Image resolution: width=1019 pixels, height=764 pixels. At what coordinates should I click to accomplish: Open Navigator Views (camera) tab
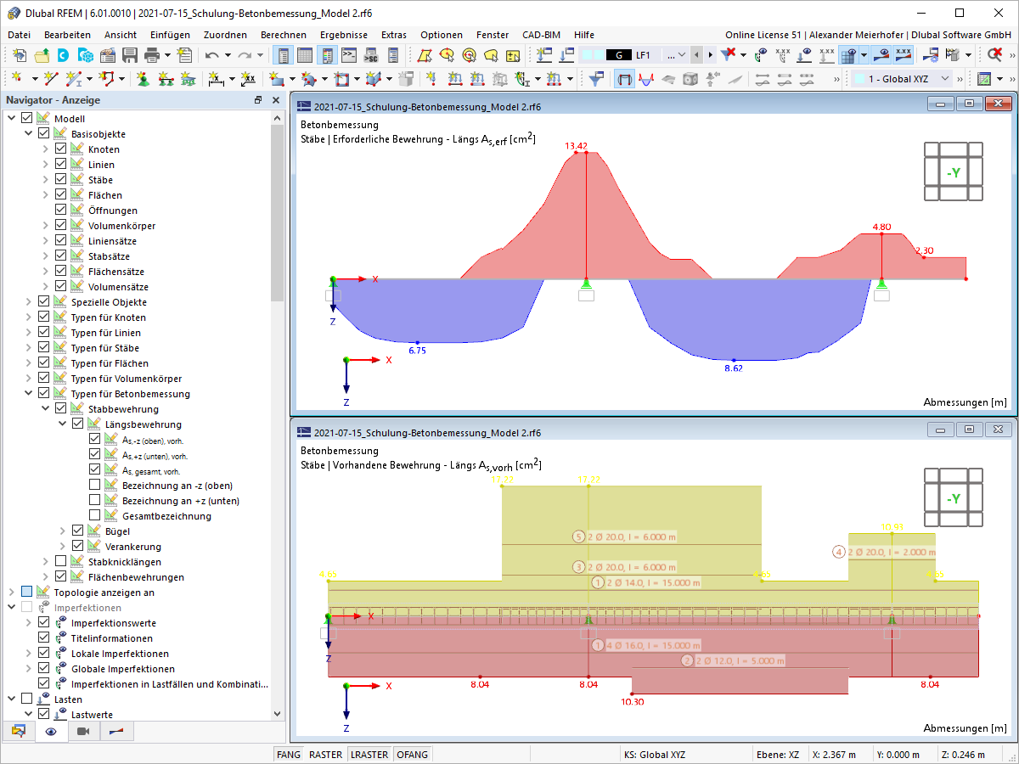tap(83, 731)
